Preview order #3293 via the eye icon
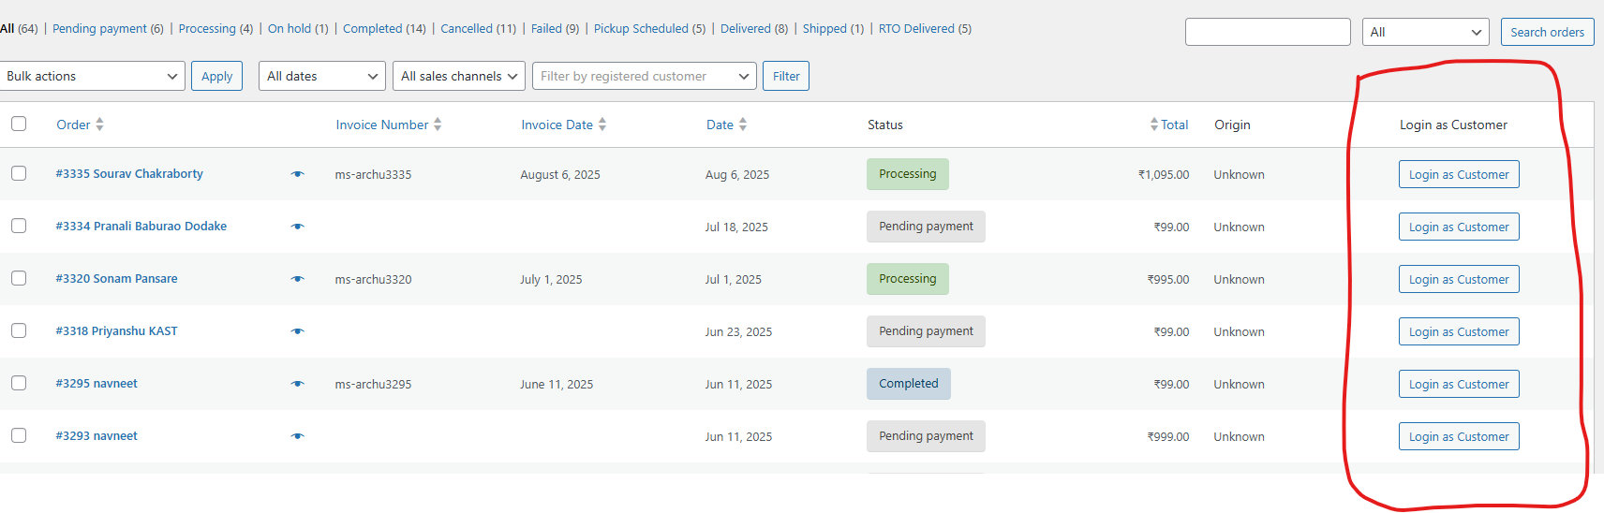 [298, 436]
